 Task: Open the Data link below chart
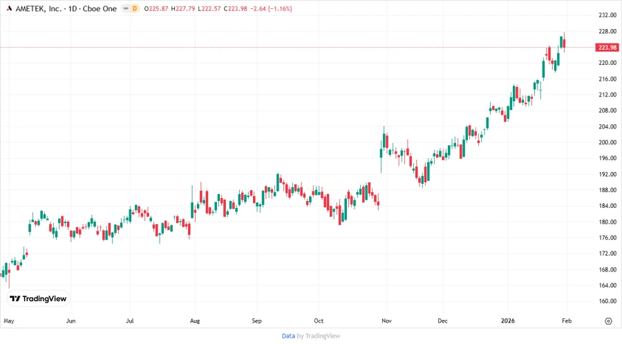click(x=288, y=336)
